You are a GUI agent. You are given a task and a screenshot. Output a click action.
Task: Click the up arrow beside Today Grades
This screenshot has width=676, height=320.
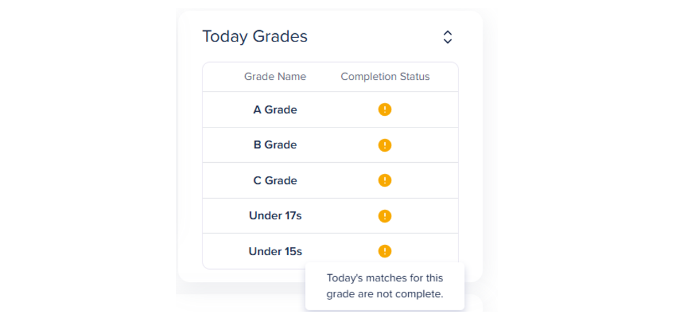coord(448,33)
